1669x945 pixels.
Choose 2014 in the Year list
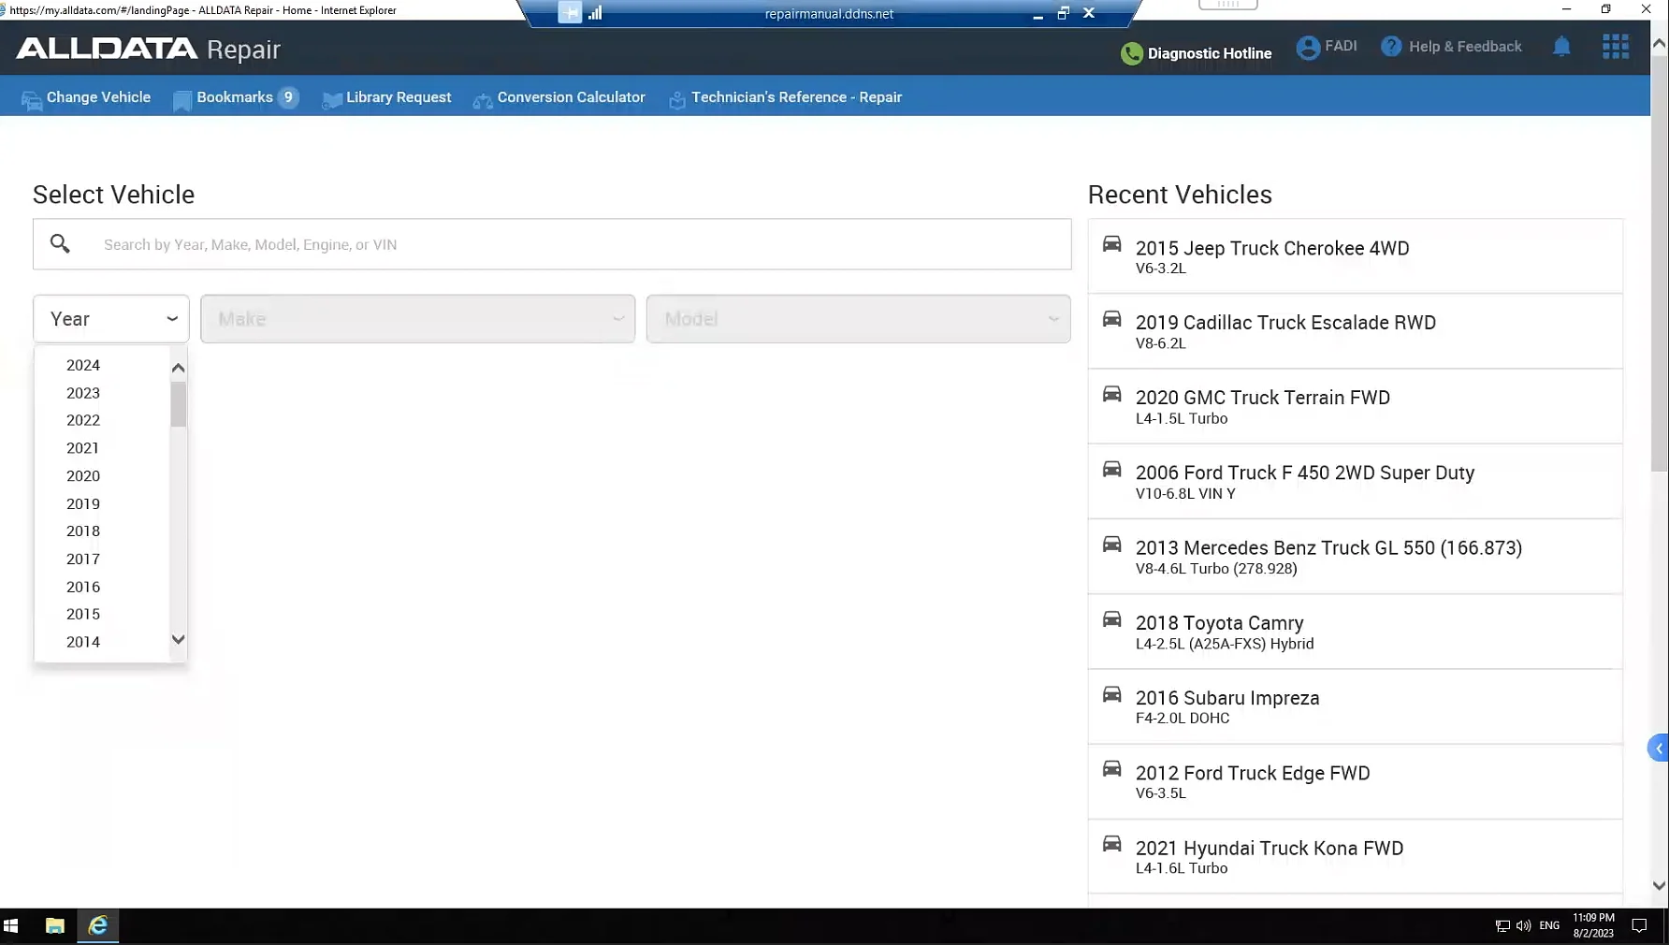(x=83, y=642)
